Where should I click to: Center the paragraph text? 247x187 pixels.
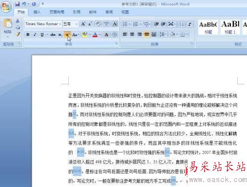pos(132,35)
